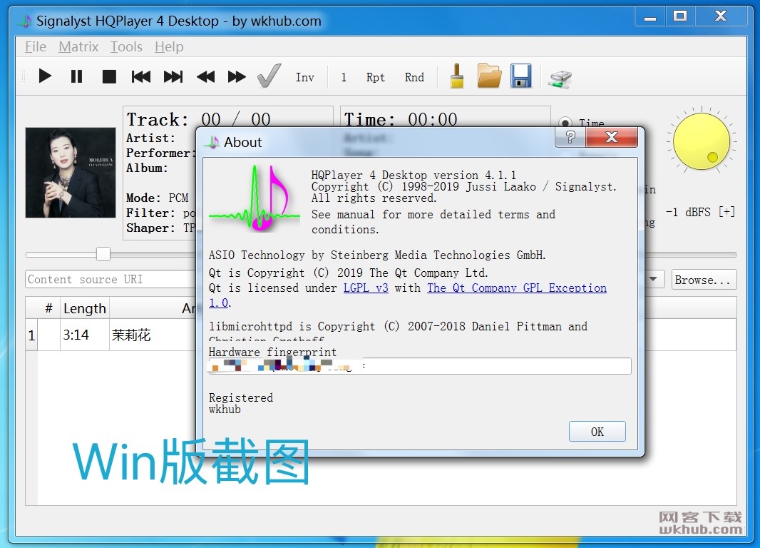Open the dropdown arrow beside Browse

[653, 279]
